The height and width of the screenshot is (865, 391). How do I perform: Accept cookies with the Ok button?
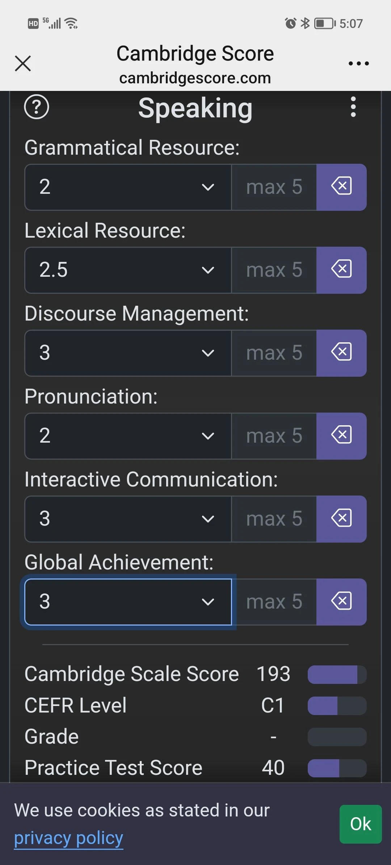click(x=361, y=824)
